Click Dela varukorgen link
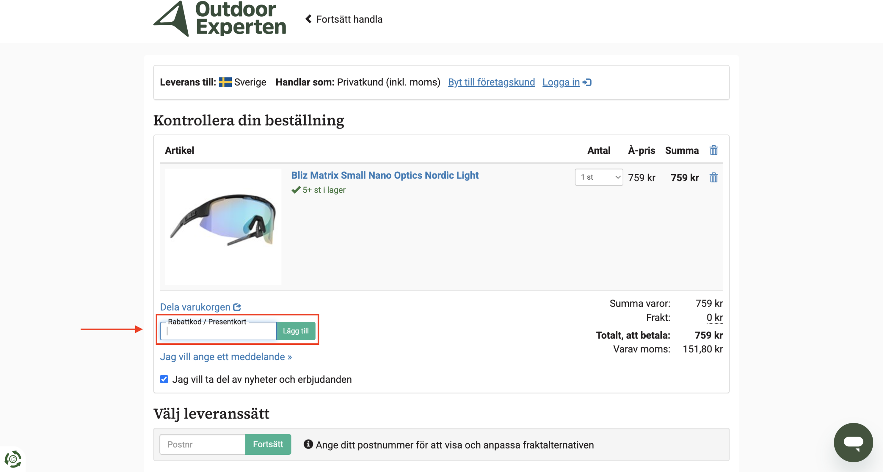Image resolution: width=883 pixels, height=472 pixels. coord(195,307)
